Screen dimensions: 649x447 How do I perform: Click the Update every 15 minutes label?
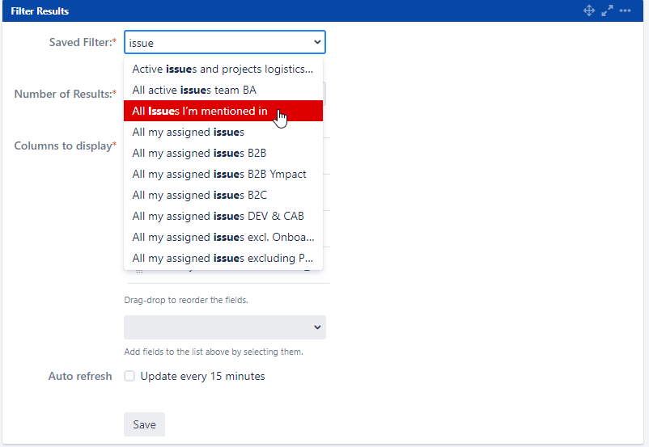coord(203,377)
